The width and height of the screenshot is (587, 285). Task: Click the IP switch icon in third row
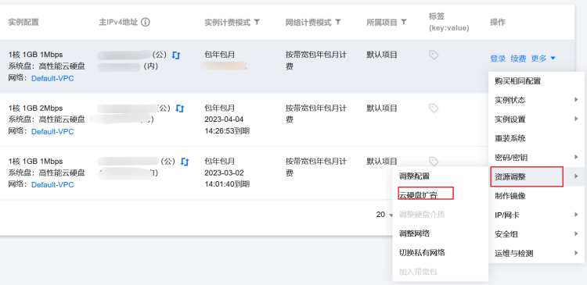tap(185, 162)
